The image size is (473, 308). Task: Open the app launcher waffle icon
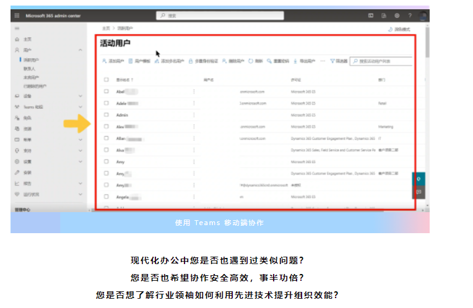tap(17, 15)
